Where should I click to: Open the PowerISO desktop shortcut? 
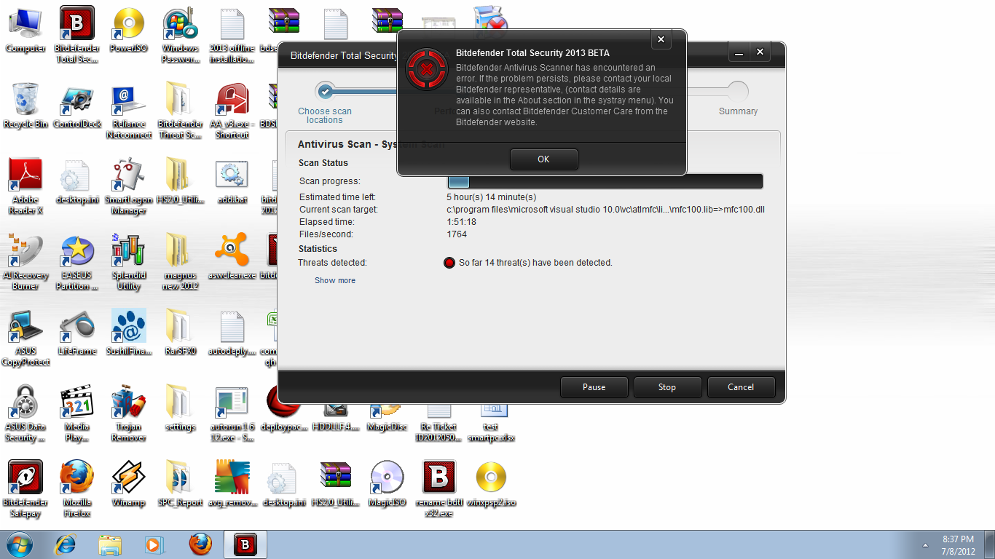tap(129, 30)
